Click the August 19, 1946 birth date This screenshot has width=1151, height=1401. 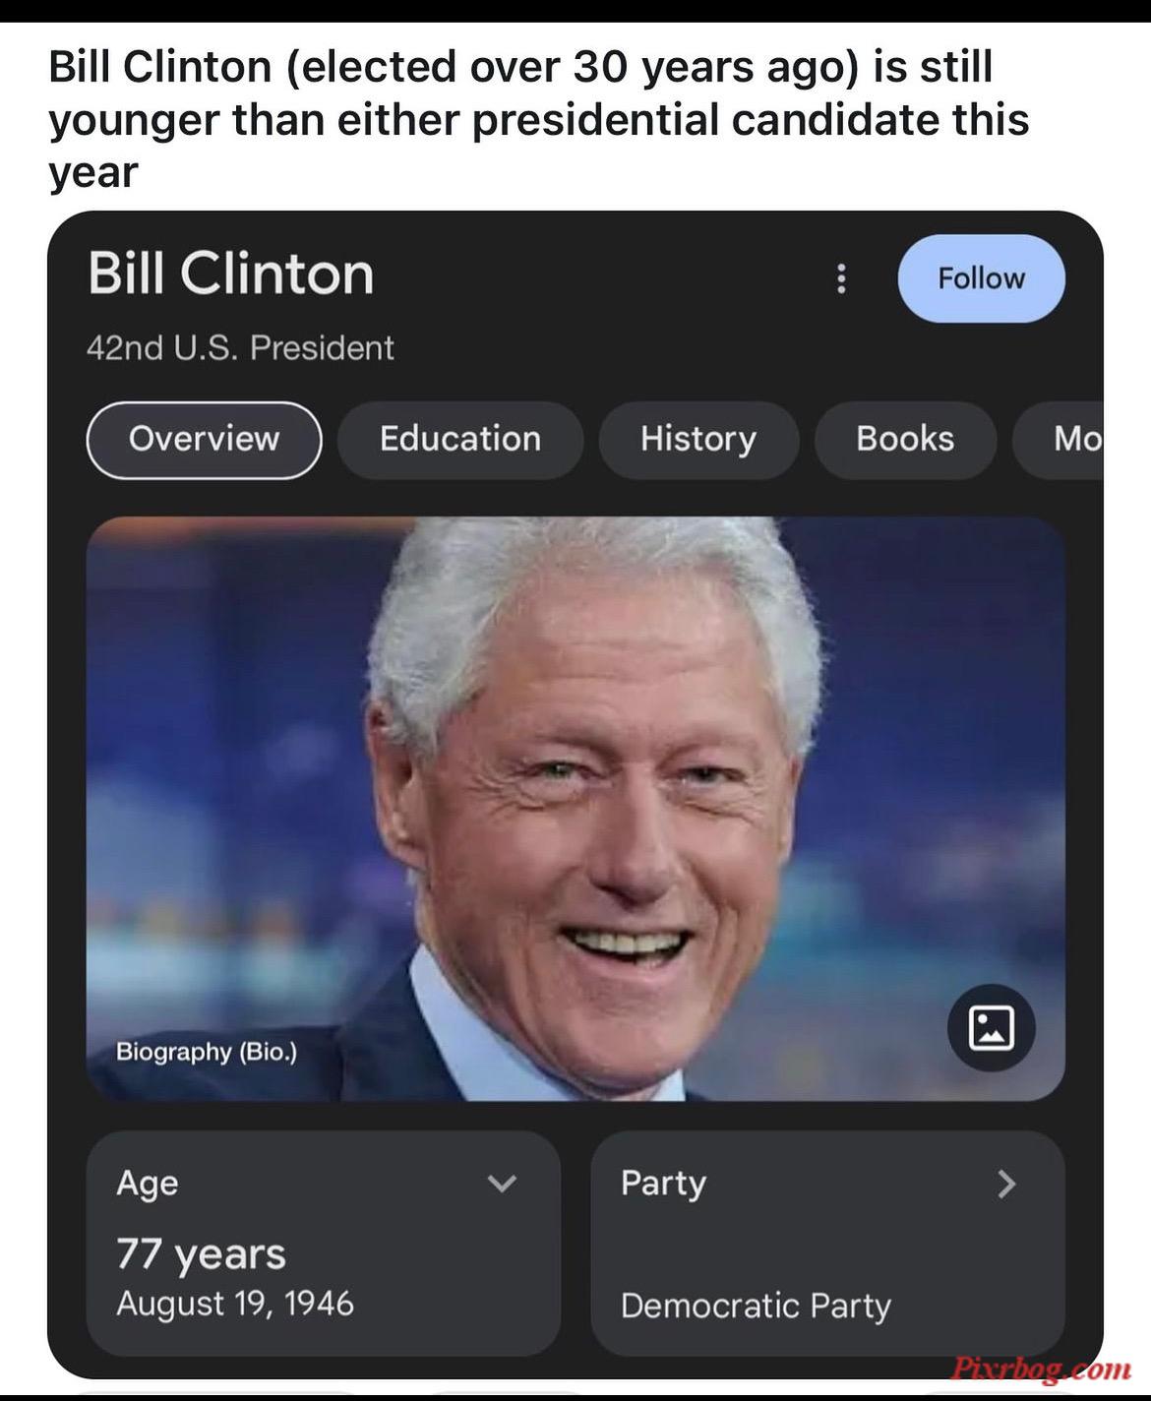(x=235, y=1304)
